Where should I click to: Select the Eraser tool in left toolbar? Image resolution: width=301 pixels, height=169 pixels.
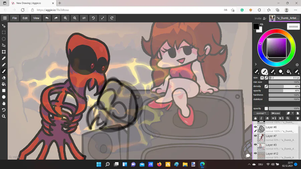point(4,77)
